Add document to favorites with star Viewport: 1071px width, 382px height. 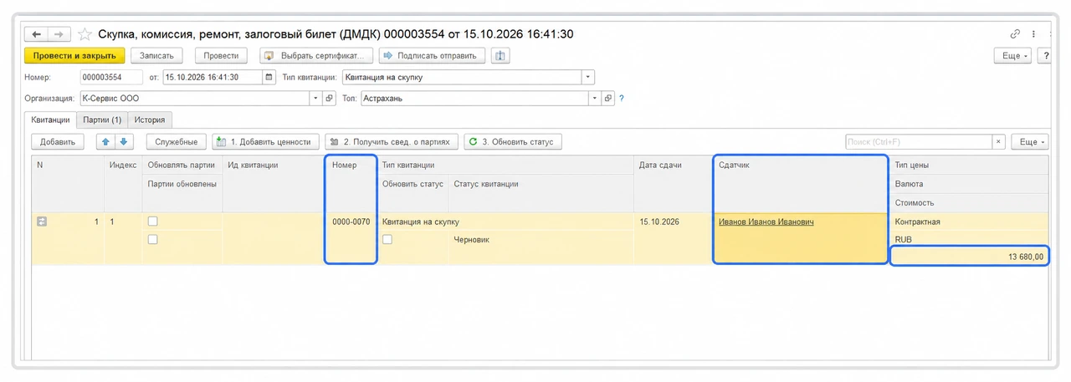coord(85,34)
